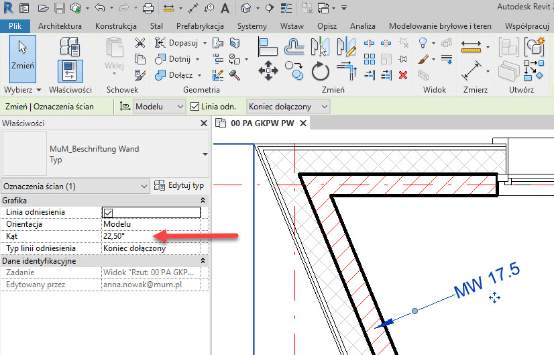Open the Plik menu
Screen dimensions: 554x355
pos(15,26)
